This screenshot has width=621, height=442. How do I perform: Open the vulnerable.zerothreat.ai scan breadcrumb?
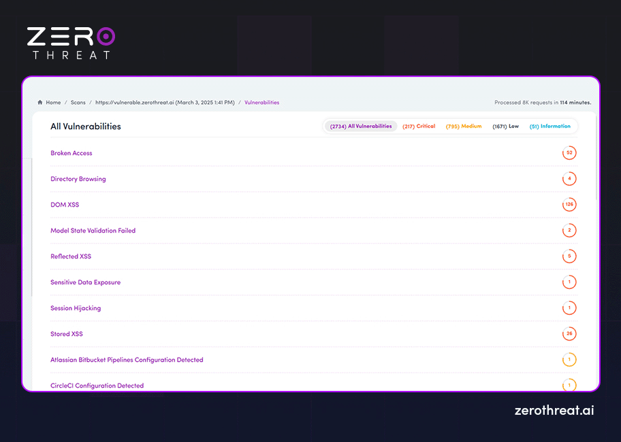[x=165, y=103]
